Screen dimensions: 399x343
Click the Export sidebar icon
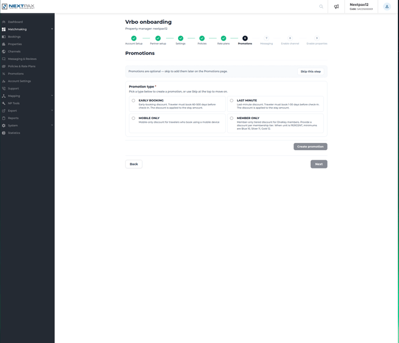point(4,111)
